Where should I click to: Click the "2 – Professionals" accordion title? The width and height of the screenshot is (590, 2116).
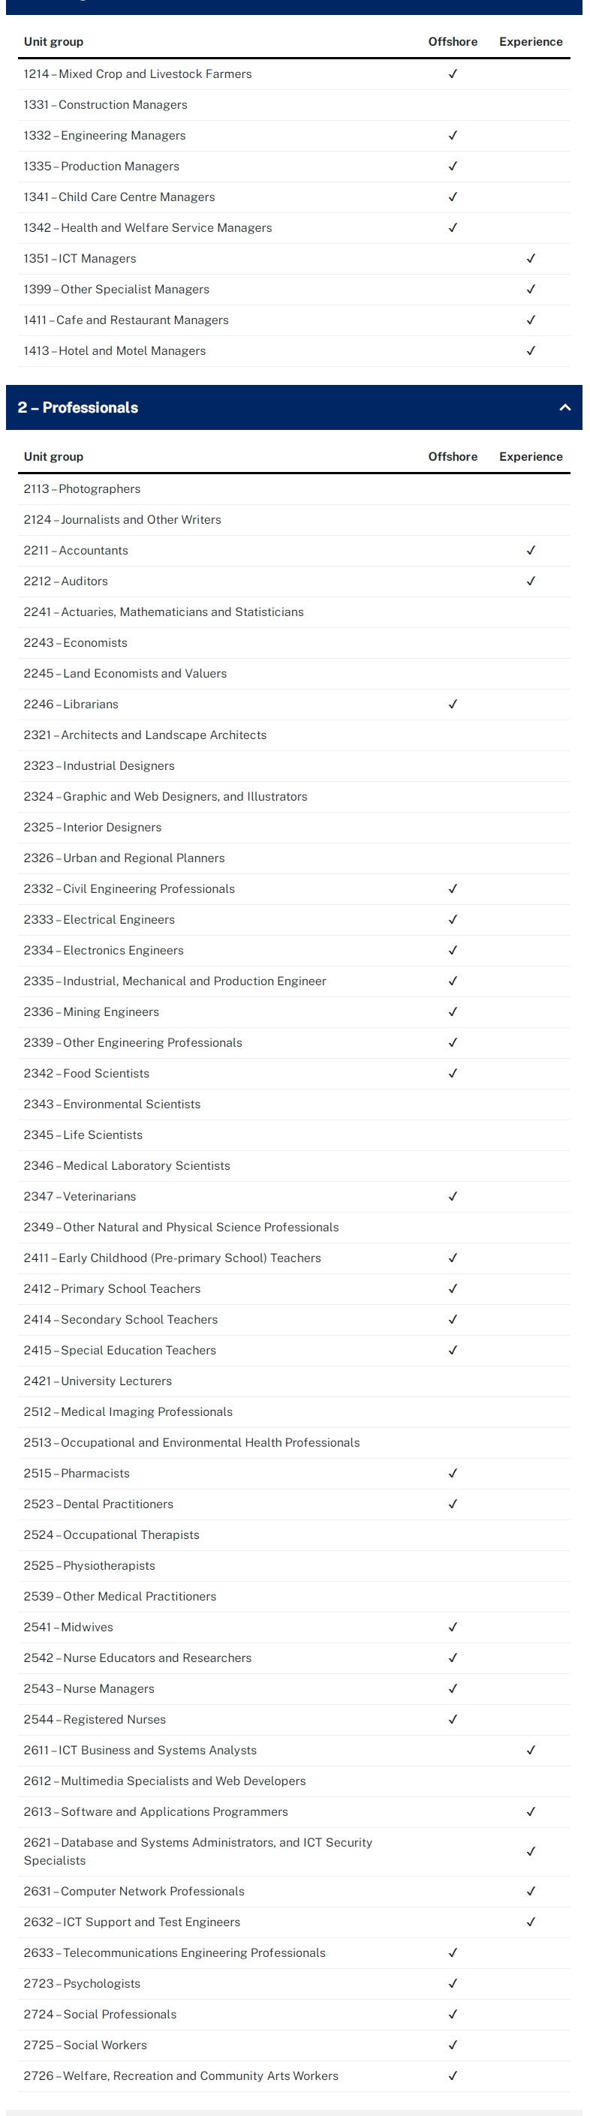[78, 407]
